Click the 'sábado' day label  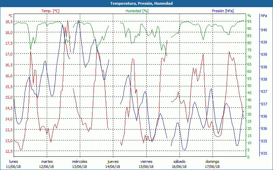pos(179,161)
